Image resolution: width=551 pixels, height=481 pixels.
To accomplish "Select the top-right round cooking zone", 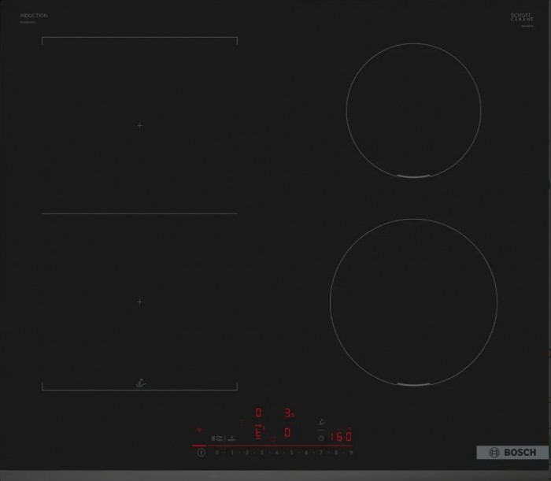I will coord(414,111).
